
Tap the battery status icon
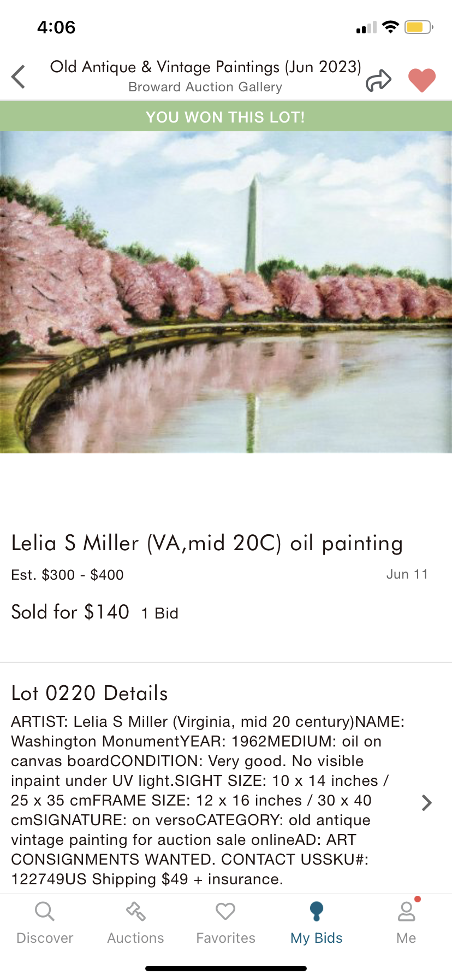click(418, 27)
